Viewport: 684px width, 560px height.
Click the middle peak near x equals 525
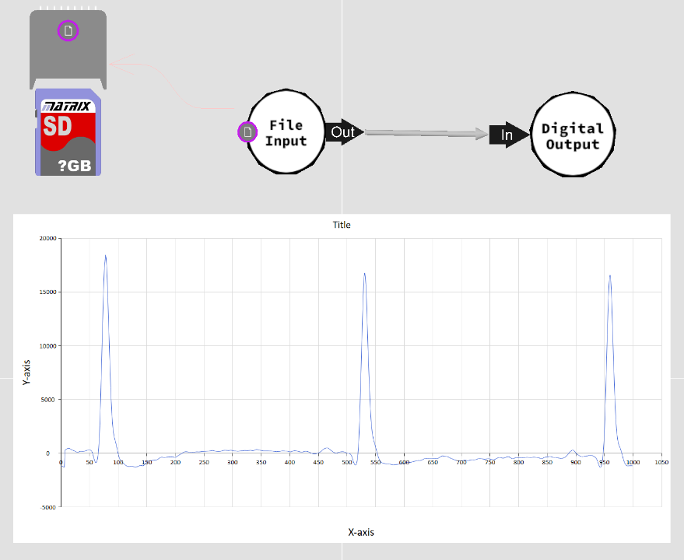tap(366, 275)
